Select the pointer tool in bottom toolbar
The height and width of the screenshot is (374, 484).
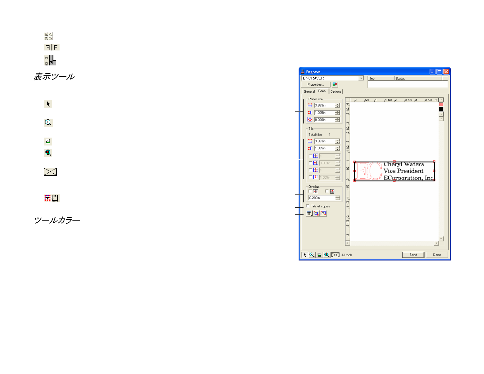pos(305,255)
